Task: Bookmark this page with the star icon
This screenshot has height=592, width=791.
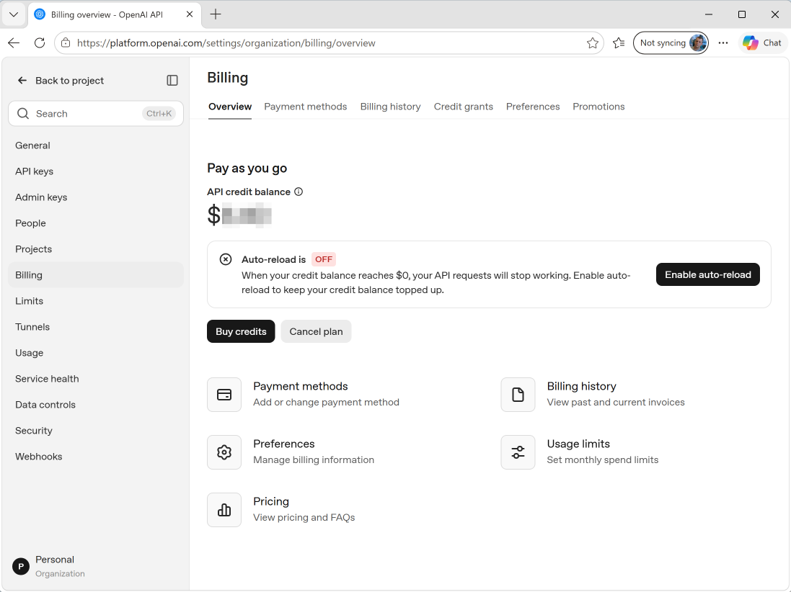Action: [593, 43]
